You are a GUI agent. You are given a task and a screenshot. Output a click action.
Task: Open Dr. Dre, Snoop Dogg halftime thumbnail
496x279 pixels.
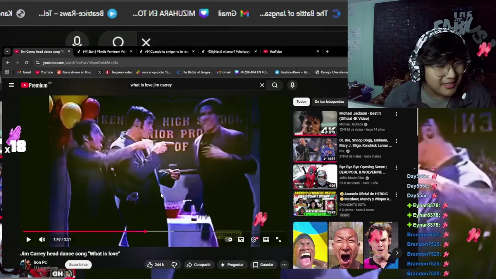tap(315, 150)
